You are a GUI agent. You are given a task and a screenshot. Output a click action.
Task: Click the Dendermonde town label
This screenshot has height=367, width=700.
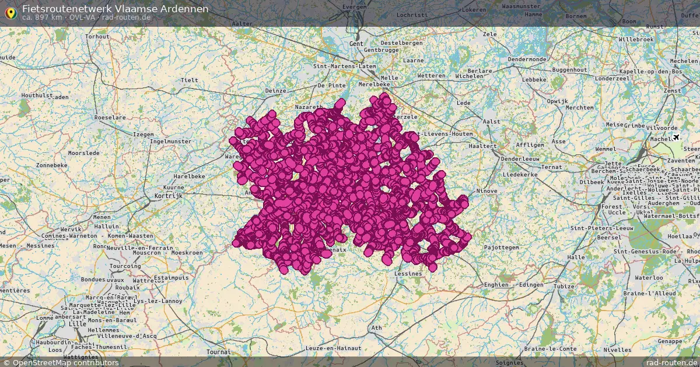click(x=527, y=59)
